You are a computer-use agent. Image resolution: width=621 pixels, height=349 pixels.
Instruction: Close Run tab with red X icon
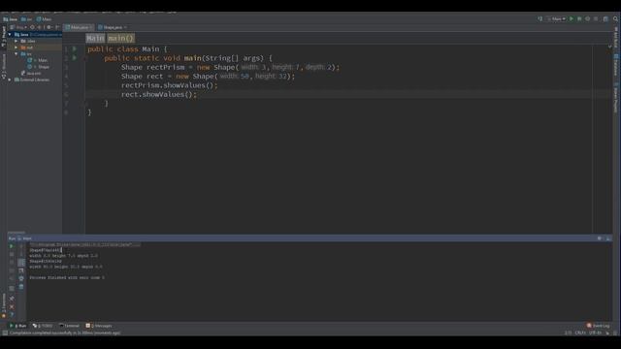(12, 306)
